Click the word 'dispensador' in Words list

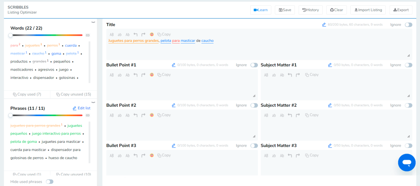[x=43, y=78]
